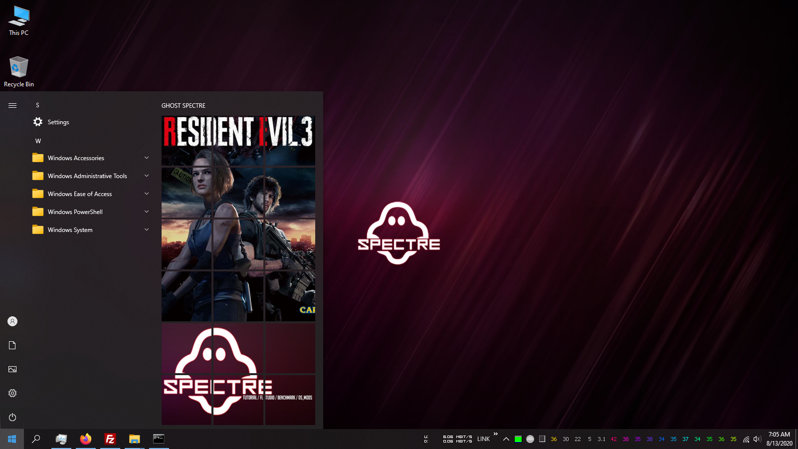798x449 pixels.
Task: Open the This PC desktop icon
Action: point(19,21)
